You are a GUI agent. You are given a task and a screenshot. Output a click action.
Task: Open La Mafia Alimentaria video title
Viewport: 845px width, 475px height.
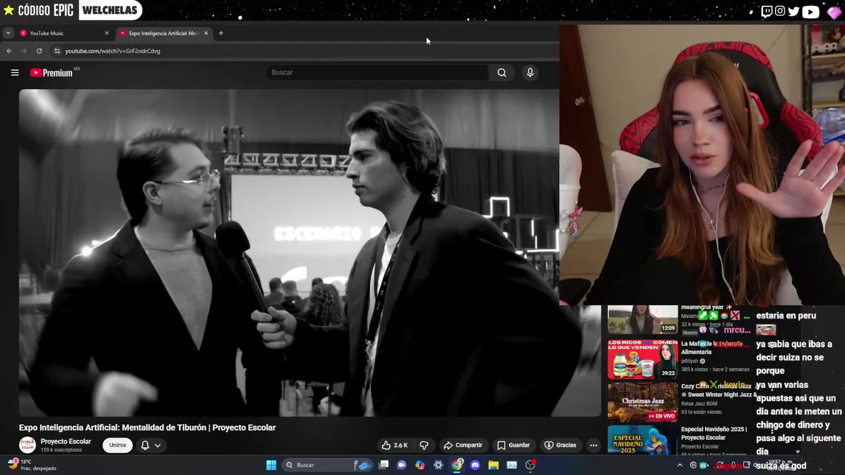[713, 348]
